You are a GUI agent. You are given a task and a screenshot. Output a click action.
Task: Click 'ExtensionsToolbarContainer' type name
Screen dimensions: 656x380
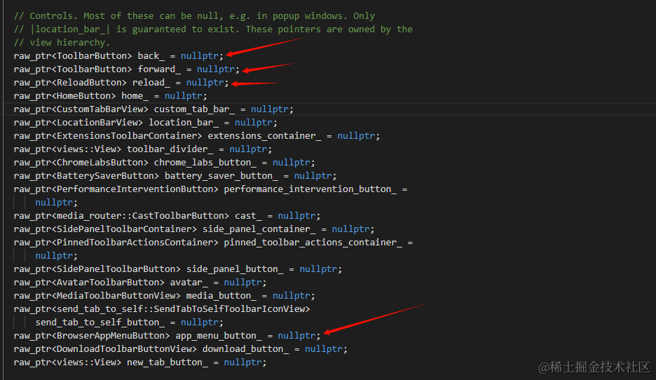tap(127, 136)
